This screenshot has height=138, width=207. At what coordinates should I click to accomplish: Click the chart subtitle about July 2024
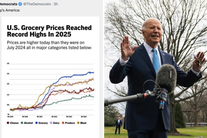click(49, 45)
